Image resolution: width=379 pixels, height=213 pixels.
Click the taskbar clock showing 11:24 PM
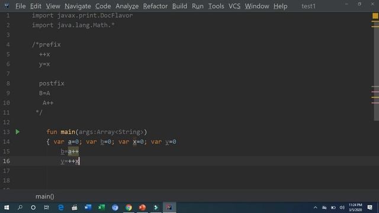point(355,208)
